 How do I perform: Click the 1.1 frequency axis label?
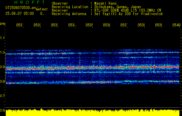pyautogui.click(x=2, y=38)
